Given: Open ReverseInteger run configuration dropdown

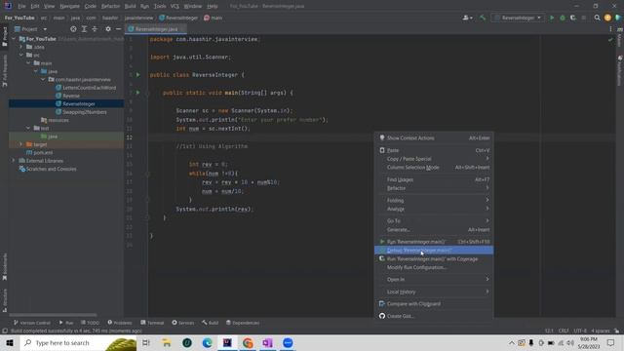Looking at the screenshot, I should click(x=518, y=18).
